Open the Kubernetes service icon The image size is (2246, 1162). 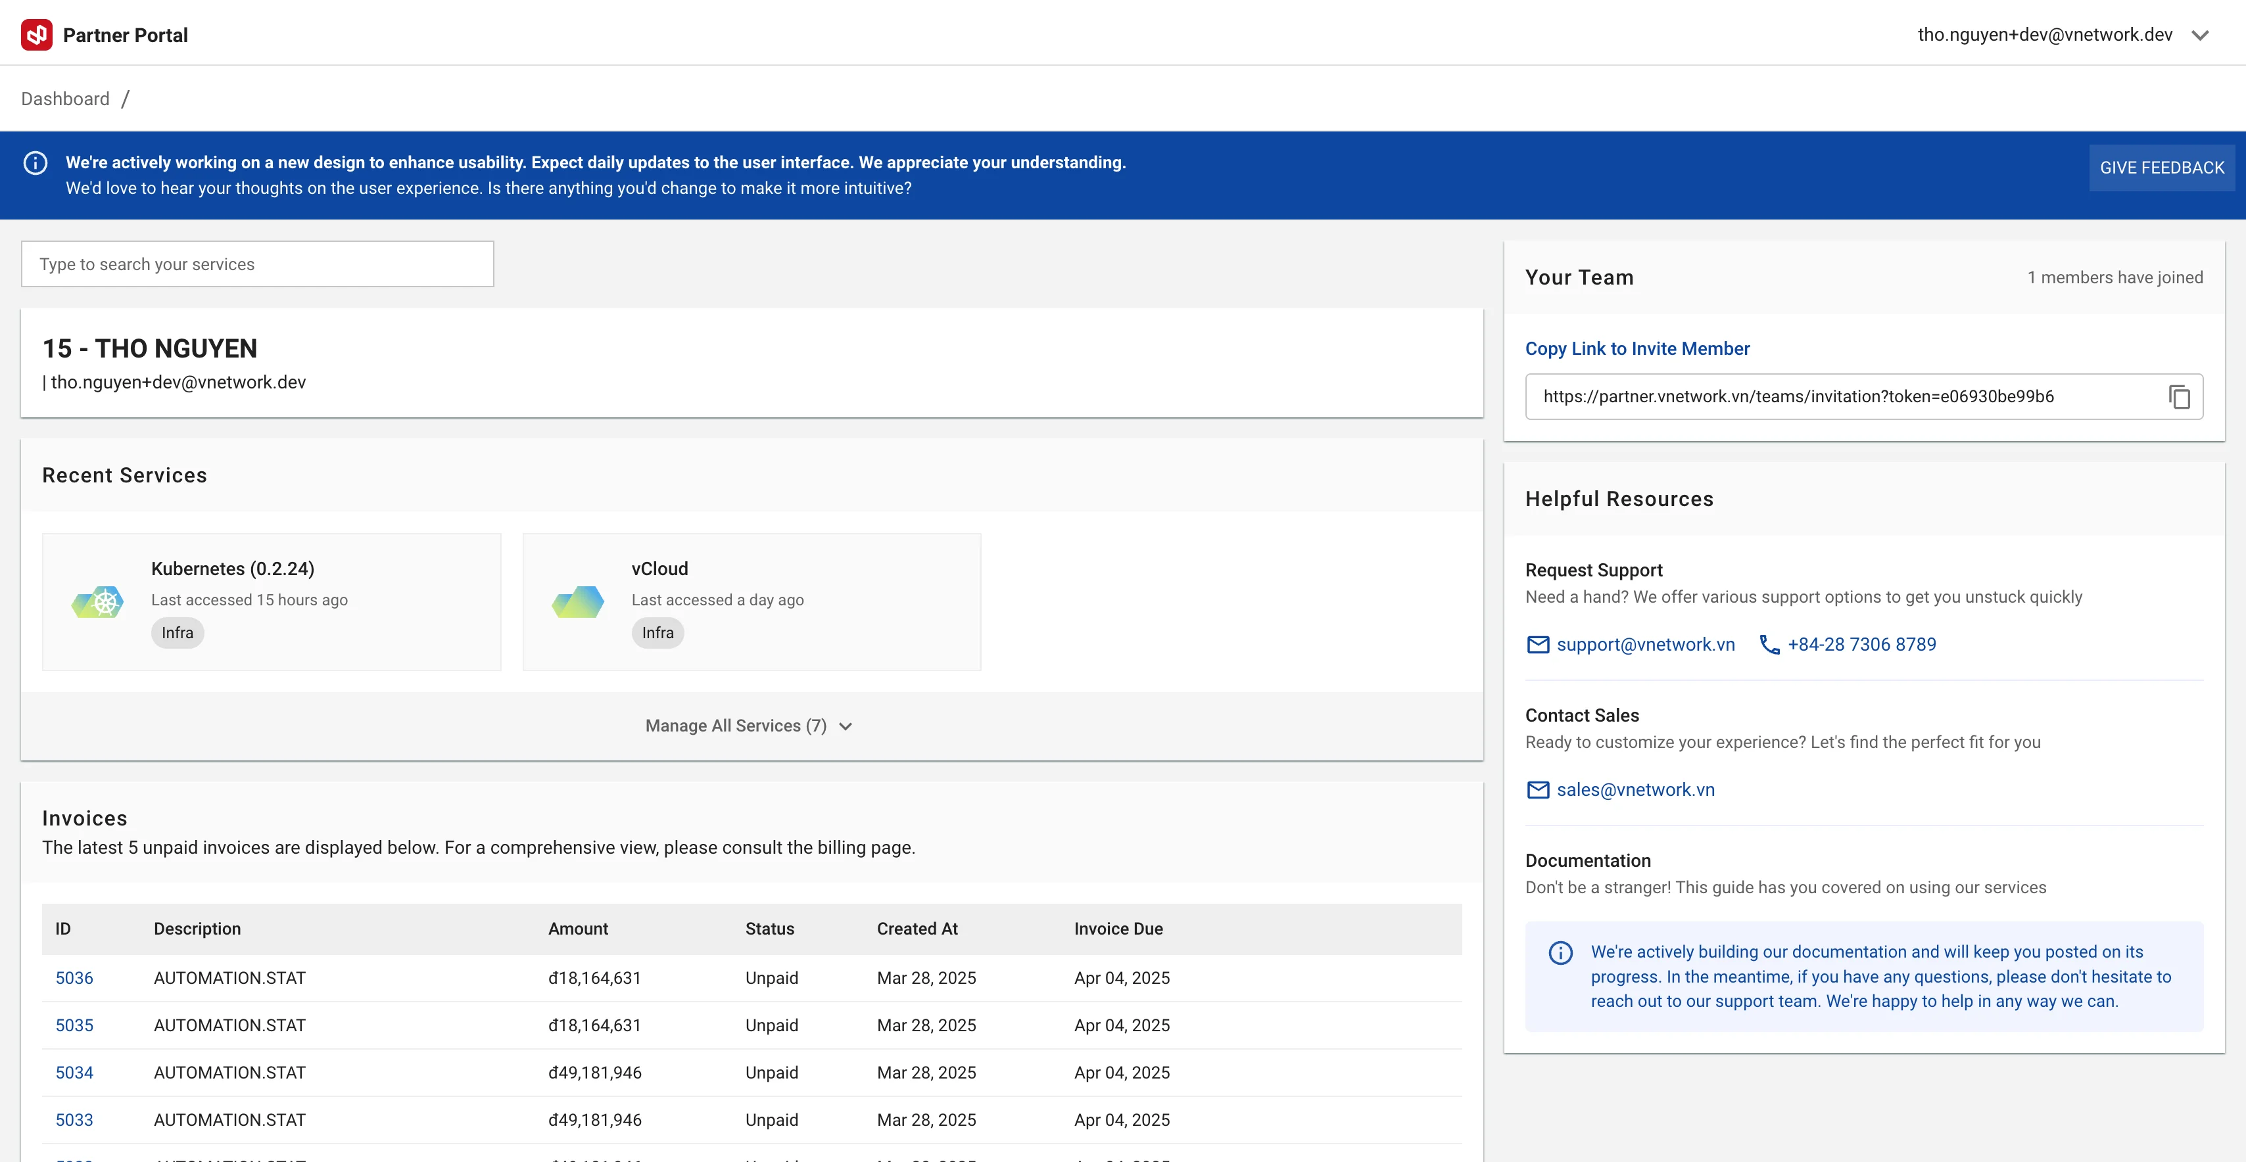(98, 601)
